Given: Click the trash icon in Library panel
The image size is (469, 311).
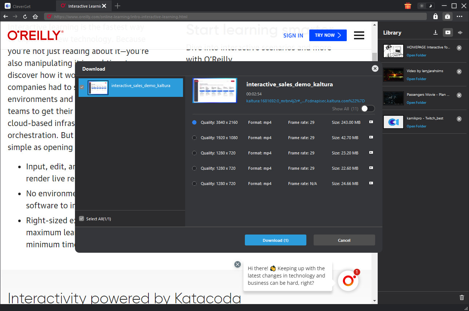Looking at the screenshot, I should pos(462,297).
